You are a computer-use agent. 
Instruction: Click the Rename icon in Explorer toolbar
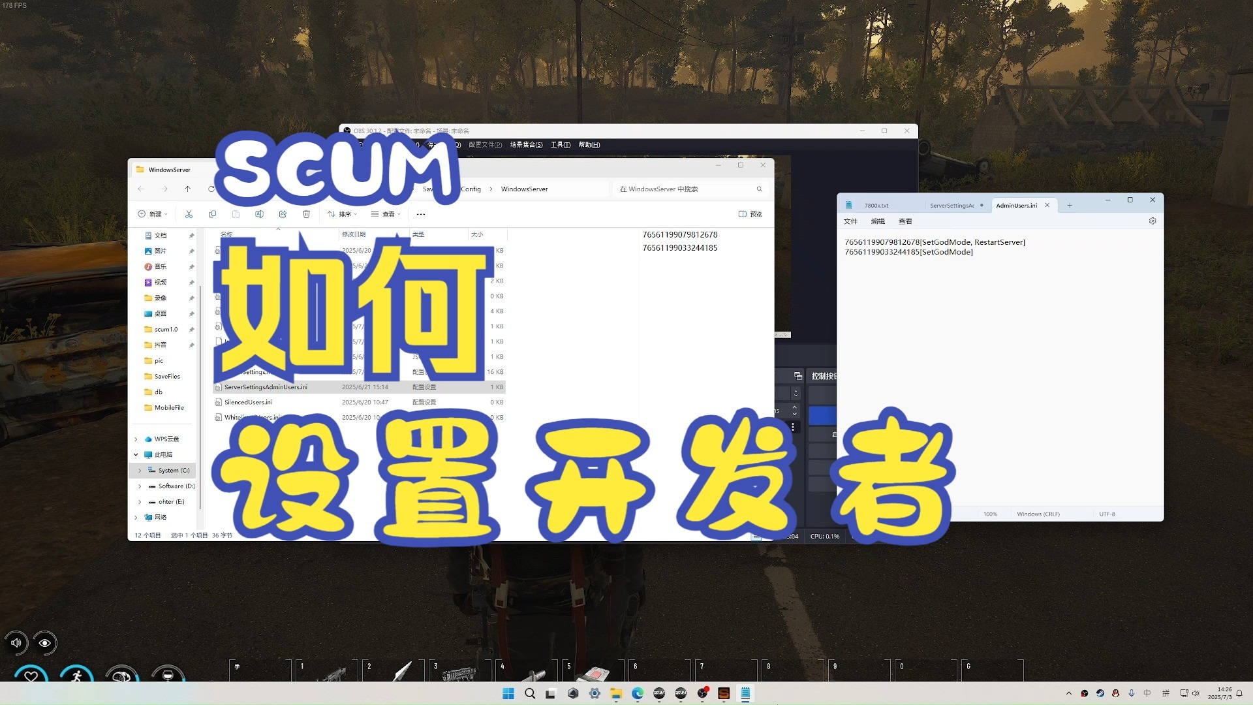pyautogui.click(x=259, y=213)
